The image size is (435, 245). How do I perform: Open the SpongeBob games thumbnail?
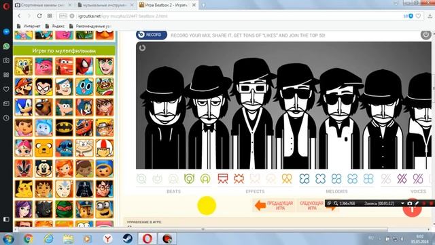[x=24, y=67]
